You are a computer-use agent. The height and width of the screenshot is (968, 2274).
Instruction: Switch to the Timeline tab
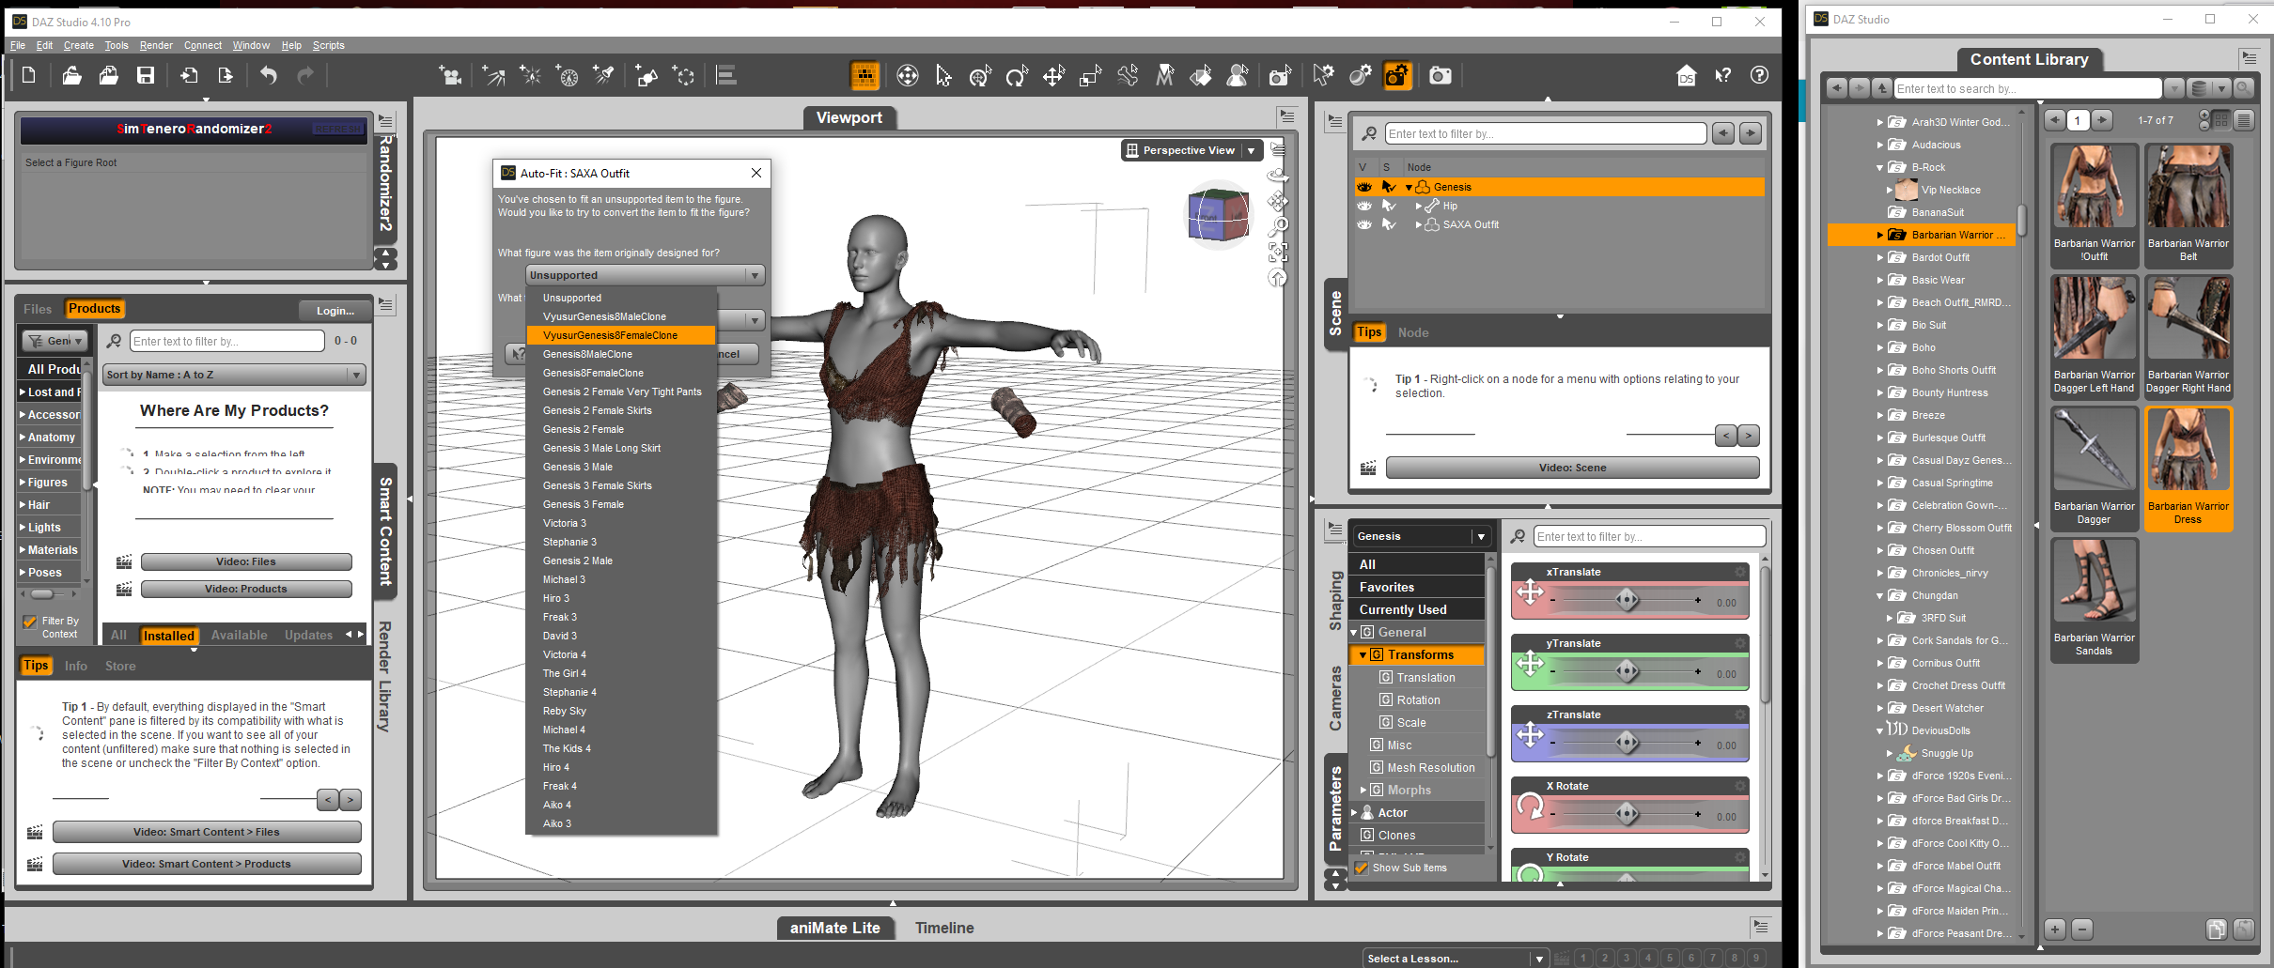[x=943, y=928]
